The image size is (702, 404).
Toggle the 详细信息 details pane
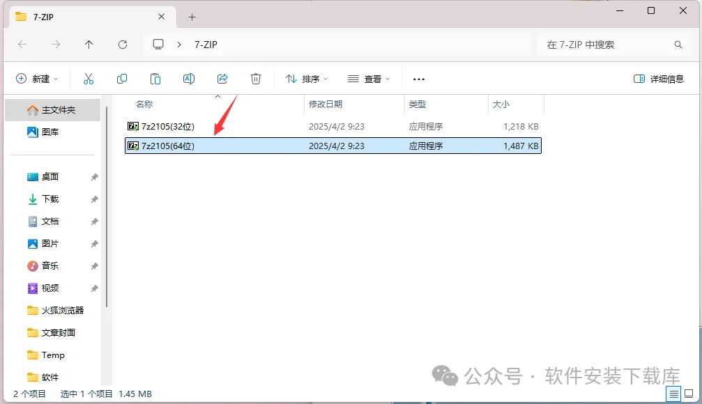[x=659, y=79]
